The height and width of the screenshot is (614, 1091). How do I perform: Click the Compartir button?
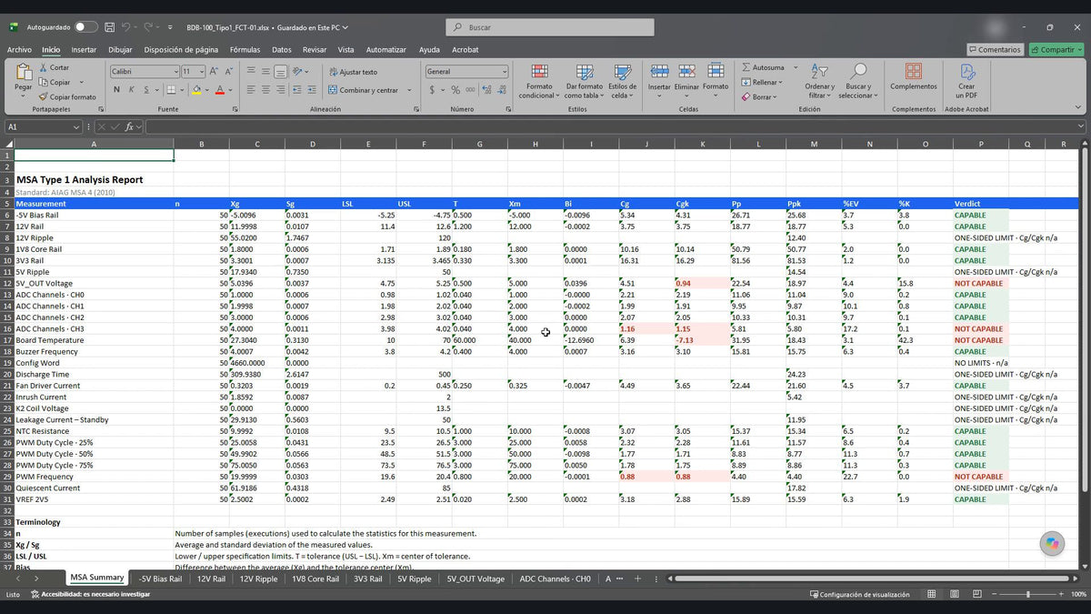[x=1056, y=50]
